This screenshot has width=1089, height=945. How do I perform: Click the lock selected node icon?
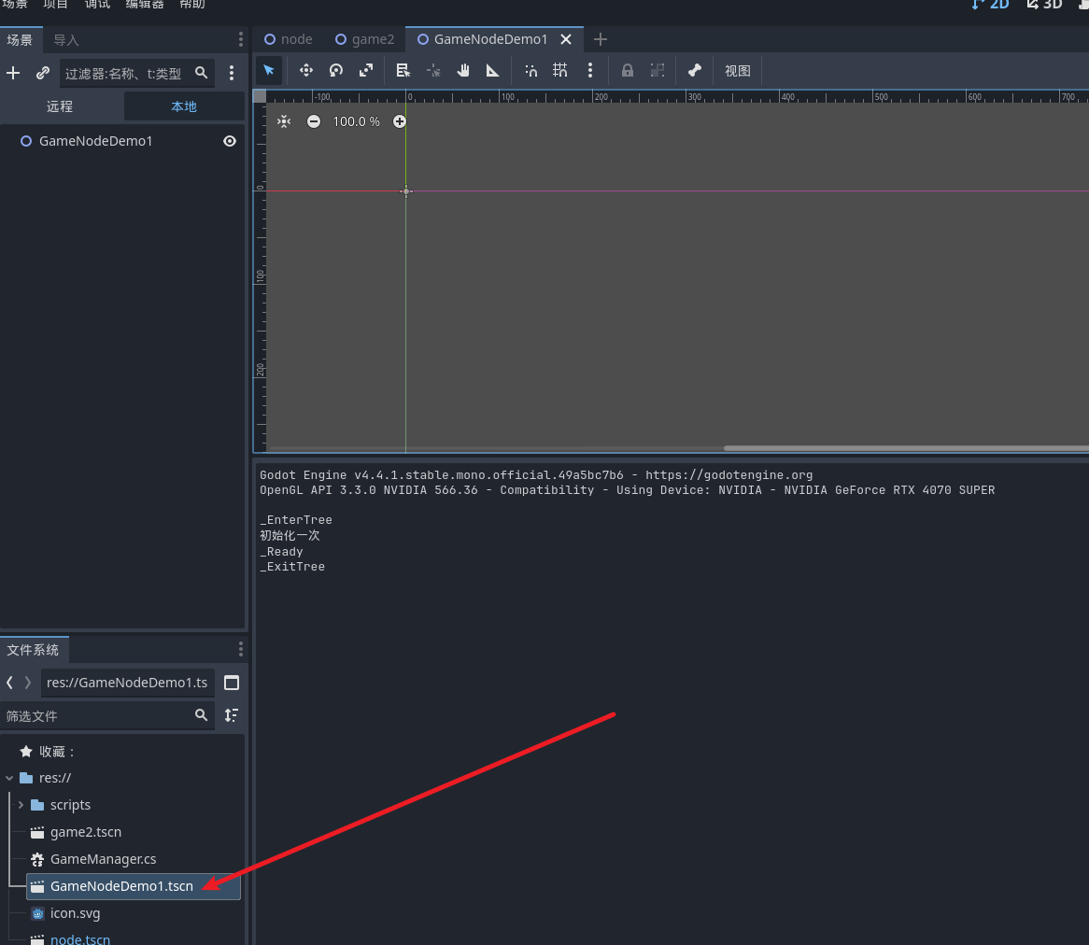pyautogui.click(x=627, y=70)
